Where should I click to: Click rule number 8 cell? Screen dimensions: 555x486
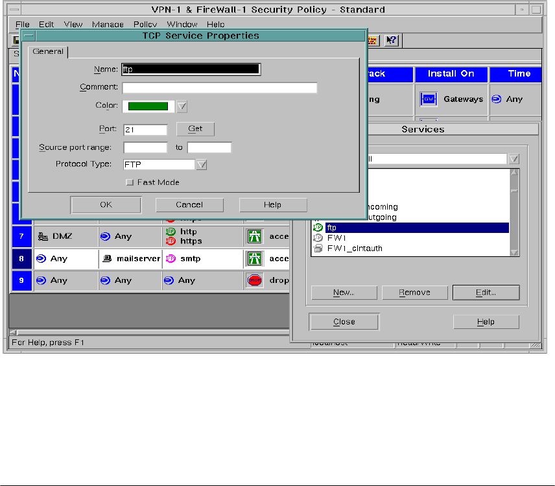click(x=21, y=259)
